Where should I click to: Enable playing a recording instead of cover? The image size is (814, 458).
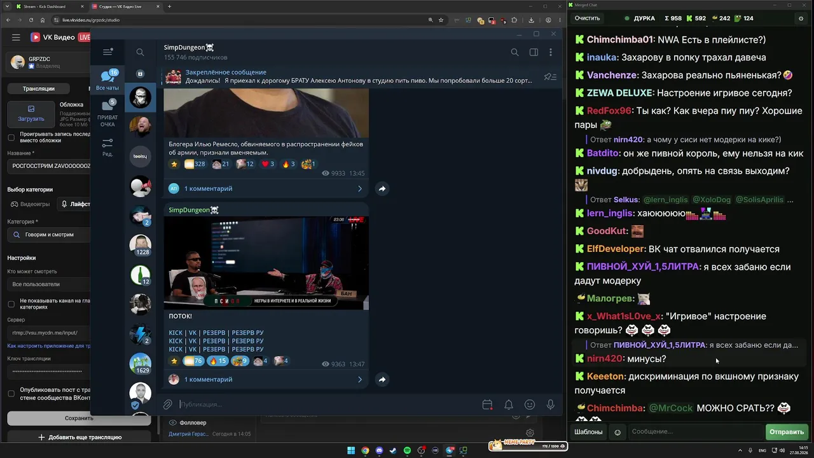11,137
